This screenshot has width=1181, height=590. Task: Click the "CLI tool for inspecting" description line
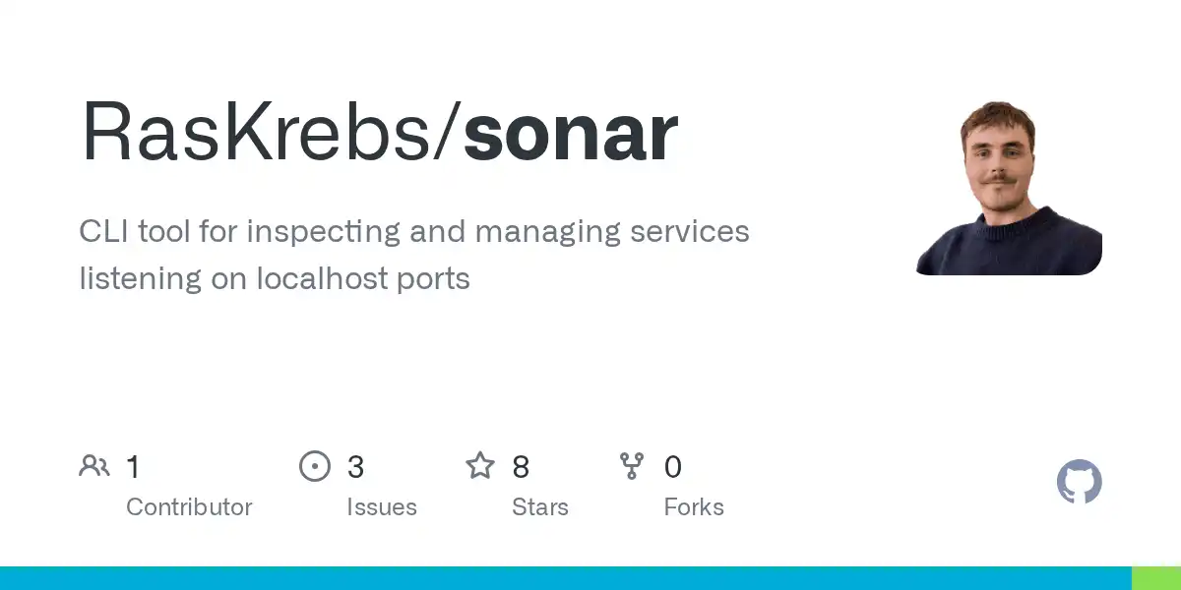pos(414,232)
